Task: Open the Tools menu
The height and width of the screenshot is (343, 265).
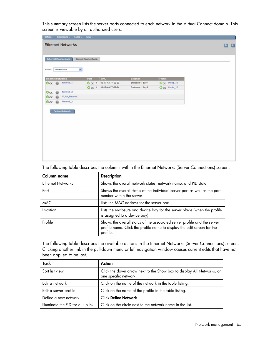Action: point(78,37)
